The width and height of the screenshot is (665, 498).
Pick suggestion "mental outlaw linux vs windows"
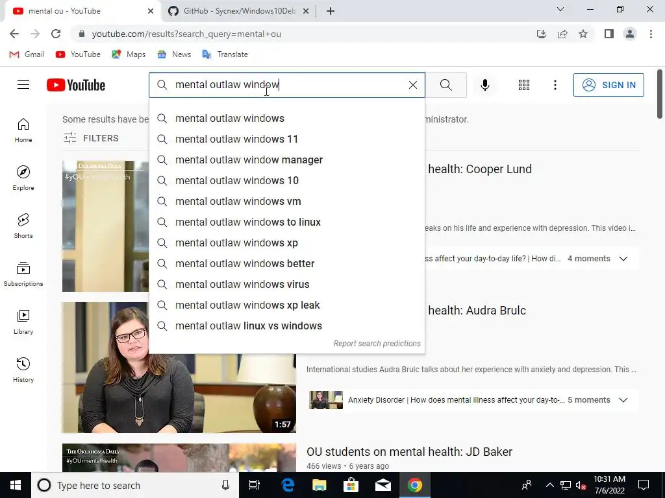pos(286,326)
